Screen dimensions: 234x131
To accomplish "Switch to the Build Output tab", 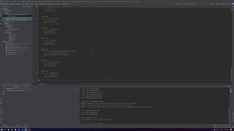I will pyautogui.click(x=16, y=86).
